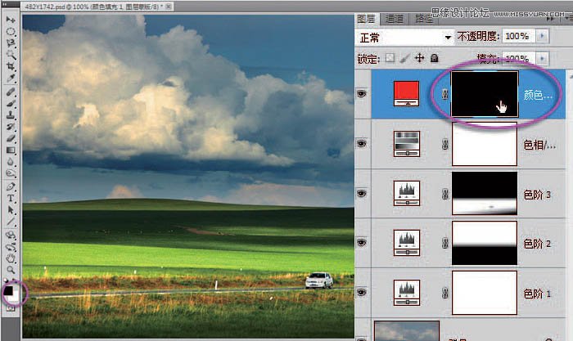Click the lock all padlock icon
This screenshot has width=573, height=341.
[x=434, y=58]
